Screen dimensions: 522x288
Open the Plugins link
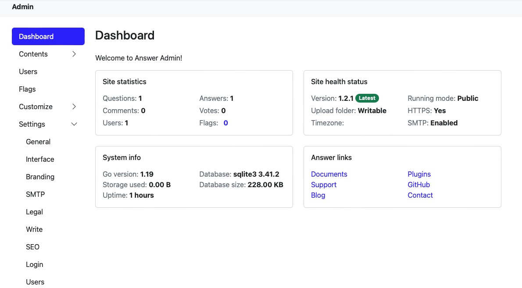tap(419, 174)
